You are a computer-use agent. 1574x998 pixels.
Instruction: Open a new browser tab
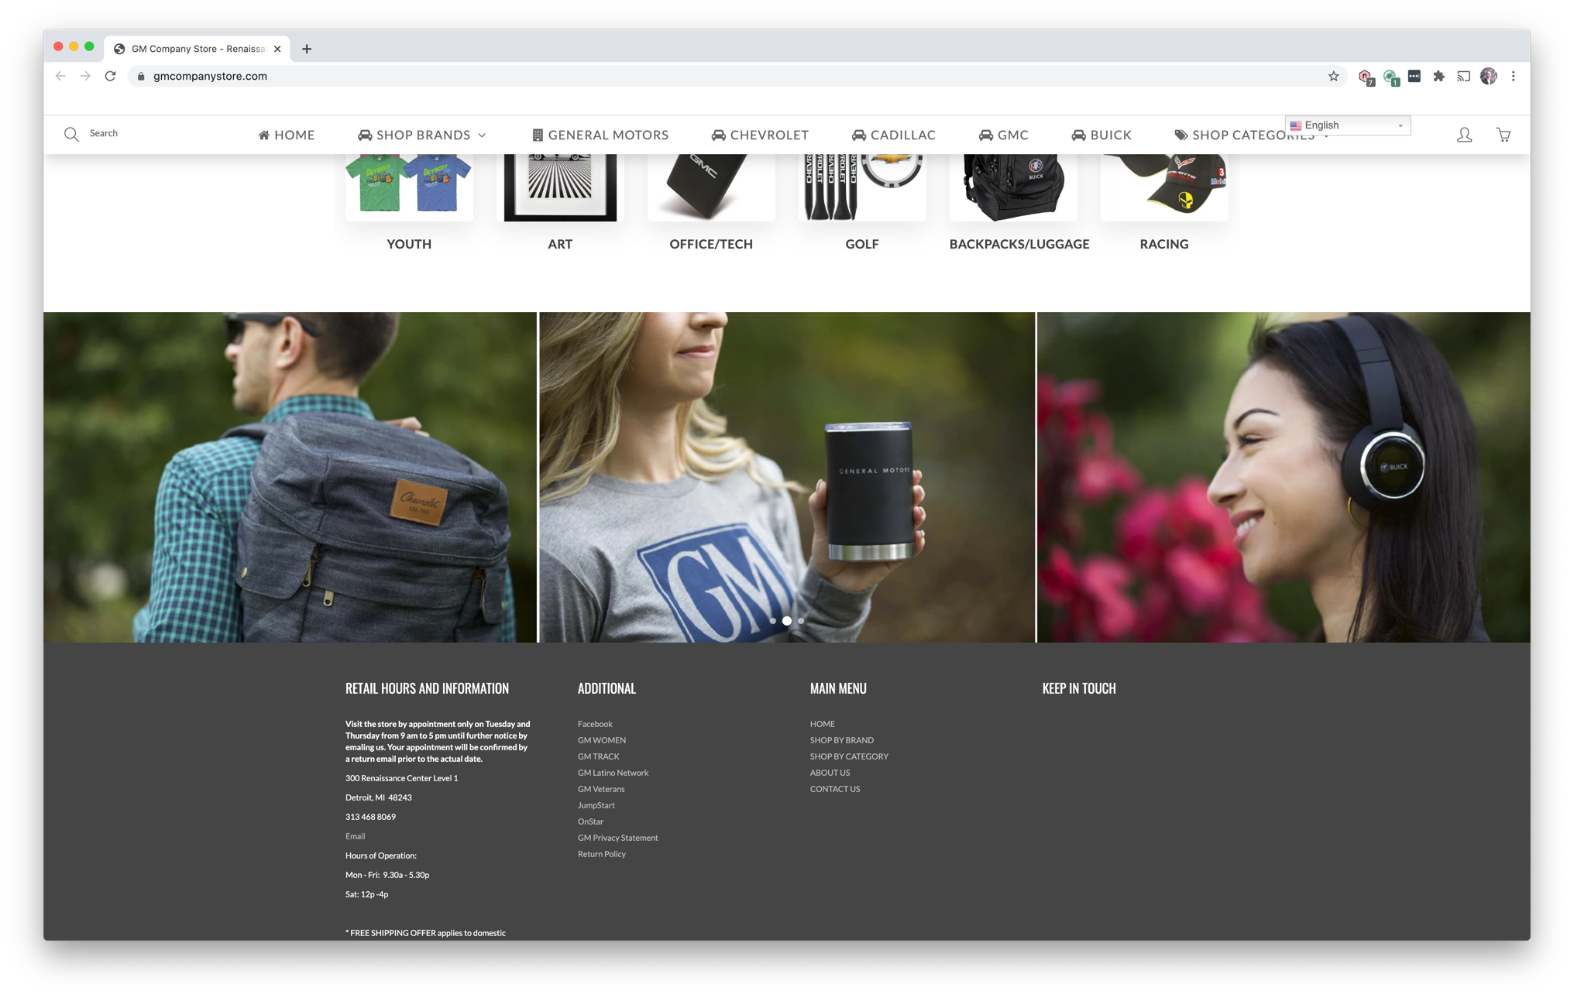[x=307, y=49]
